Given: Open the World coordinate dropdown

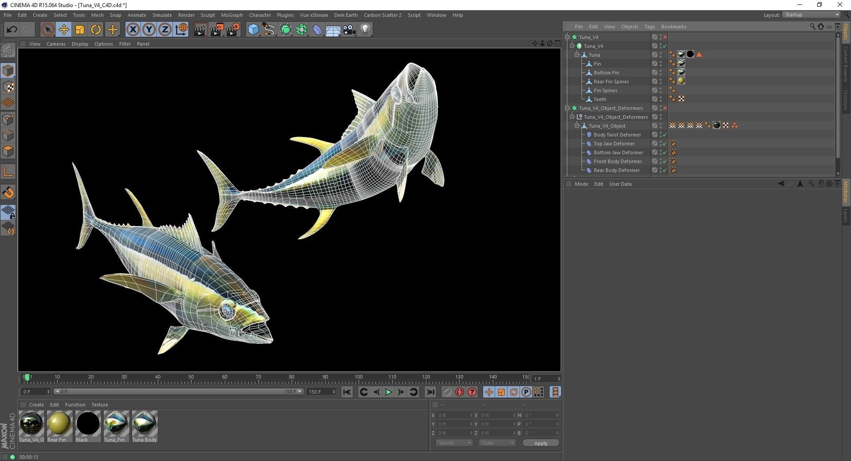Looking at the screenshot, I should pos(454,443).
